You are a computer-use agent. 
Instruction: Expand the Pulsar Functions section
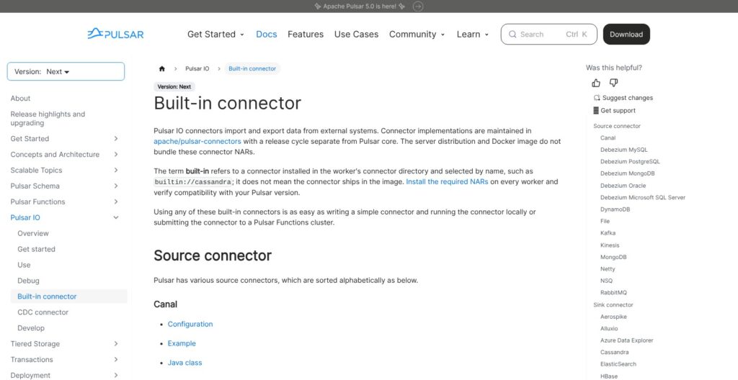[x=116, y=202]
